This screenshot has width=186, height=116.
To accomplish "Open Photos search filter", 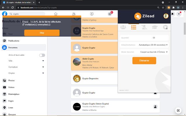I will [x=24, y=81].
